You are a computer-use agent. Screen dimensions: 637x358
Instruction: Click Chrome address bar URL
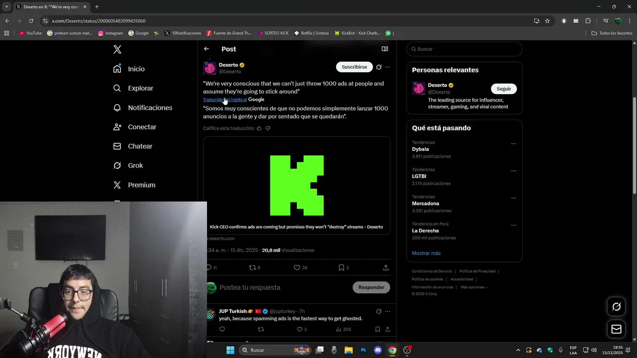pos(99,21)
